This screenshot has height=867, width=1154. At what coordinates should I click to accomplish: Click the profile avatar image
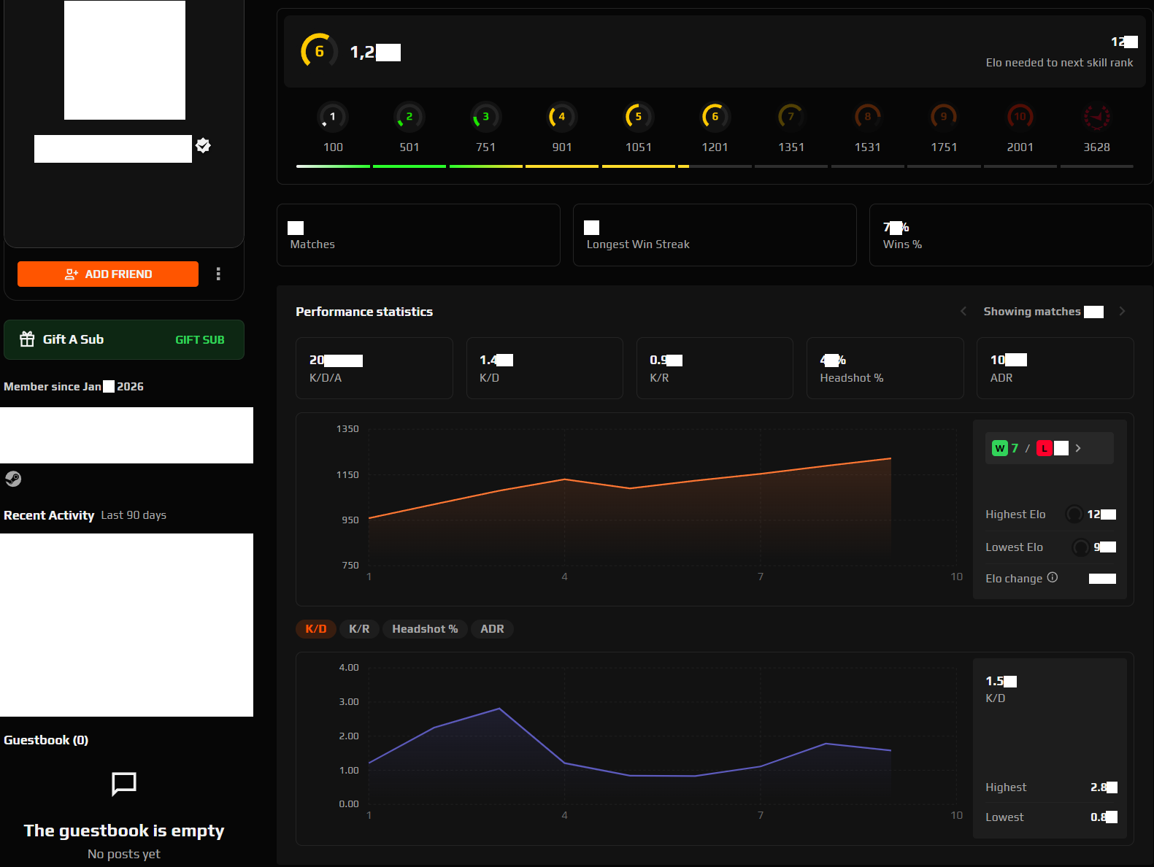(x=125, y=60)
